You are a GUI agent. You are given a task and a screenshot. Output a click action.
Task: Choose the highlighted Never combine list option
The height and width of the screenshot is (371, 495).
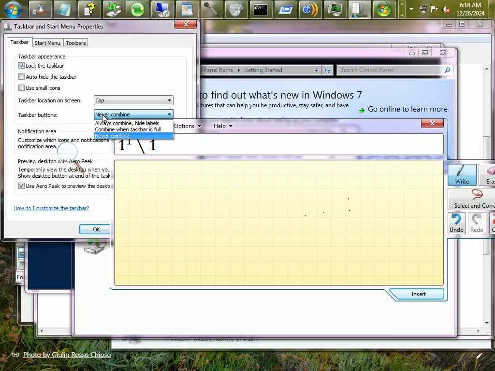133,136
